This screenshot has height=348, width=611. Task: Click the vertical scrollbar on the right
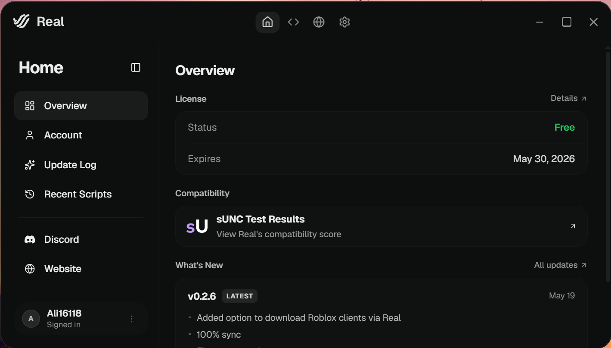click(608, 168)
